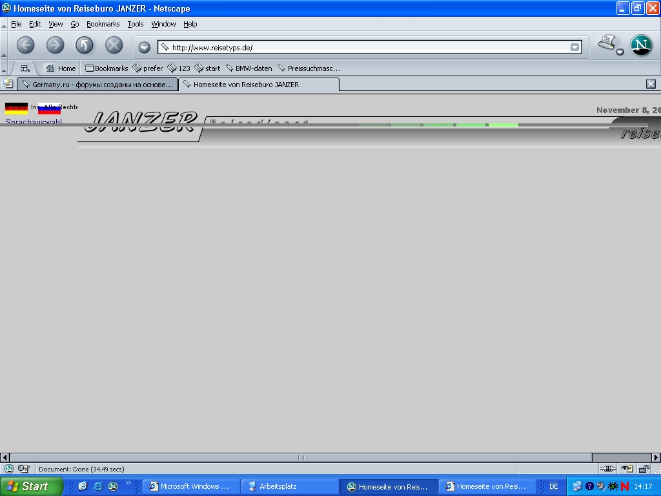The height and width of the screenshot is (496, 661).
Task: Switch to Arbeitsplatz in the taskbar
Action: (x=290, y=486)
